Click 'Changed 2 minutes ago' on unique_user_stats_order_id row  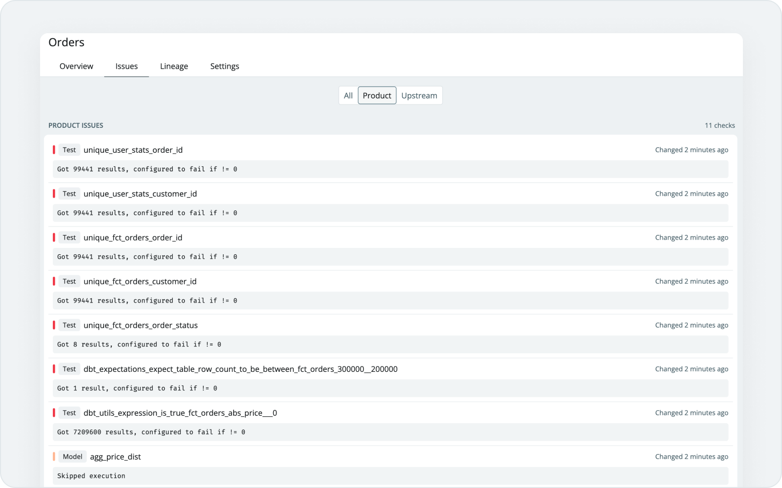tap(692, 150)
